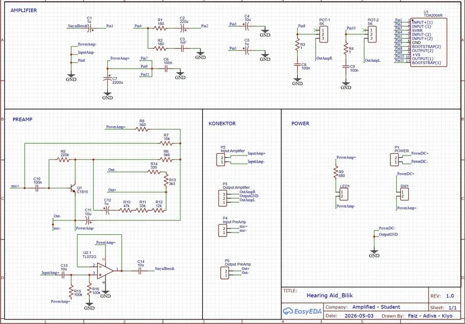Select resistor R7 10k symbol

click(x=166, y=143)
